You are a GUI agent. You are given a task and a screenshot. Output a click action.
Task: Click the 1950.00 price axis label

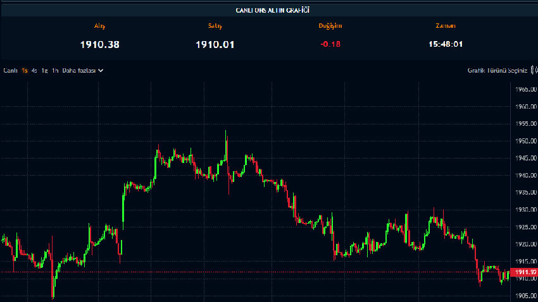coord(525,141)
